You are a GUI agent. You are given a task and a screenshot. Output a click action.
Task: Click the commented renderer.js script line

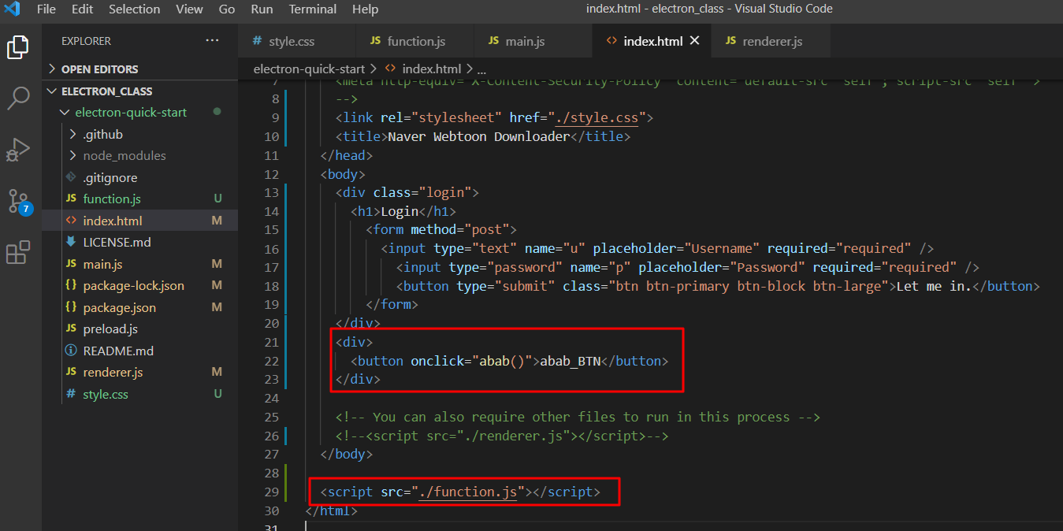point(502,436)
